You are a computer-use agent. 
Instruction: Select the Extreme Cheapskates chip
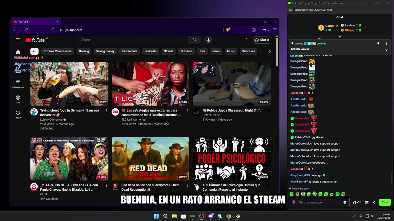click(x=58, y=51)
